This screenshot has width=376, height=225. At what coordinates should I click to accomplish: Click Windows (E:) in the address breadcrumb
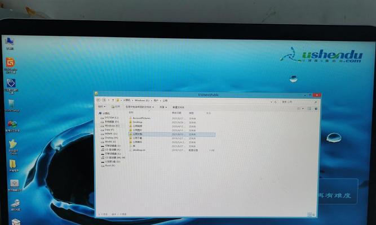(142, 100)
